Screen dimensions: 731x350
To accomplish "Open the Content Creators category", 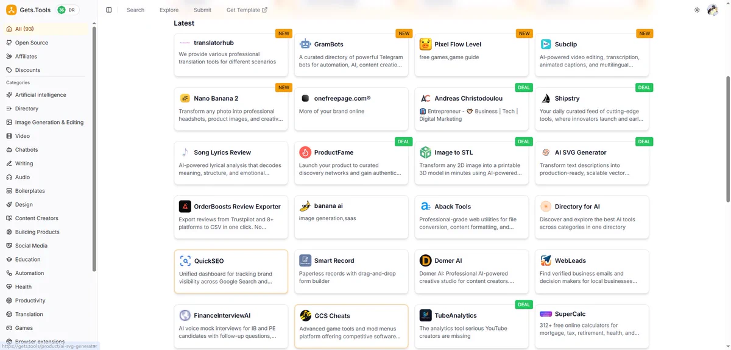I will click(46, 218).
